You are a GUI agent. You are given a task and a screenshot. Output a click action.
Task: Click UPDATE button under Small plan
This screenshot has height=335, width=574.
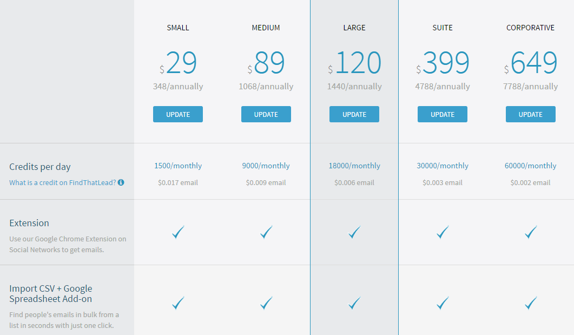(x=178, y=114)
